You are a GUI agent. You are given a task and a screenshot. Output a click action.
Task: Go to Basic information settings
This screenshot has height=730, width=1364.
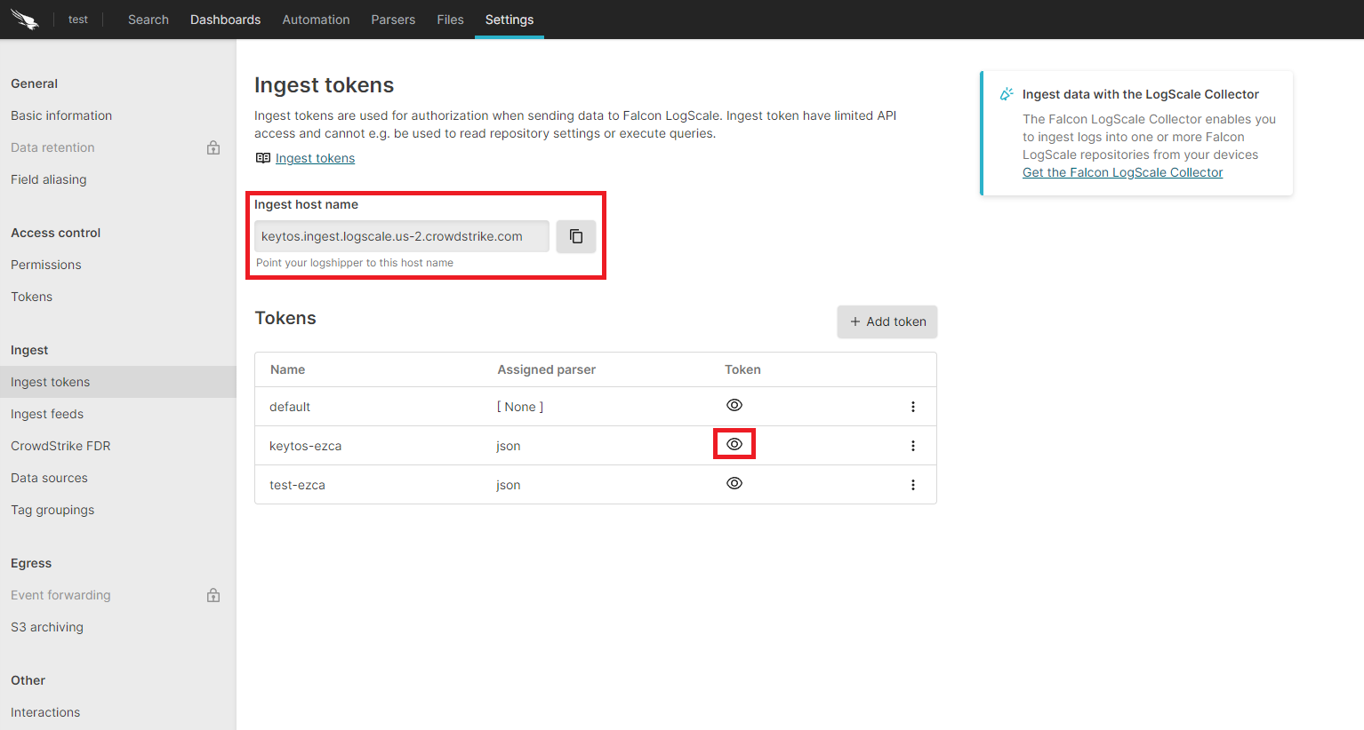[61, 115]
